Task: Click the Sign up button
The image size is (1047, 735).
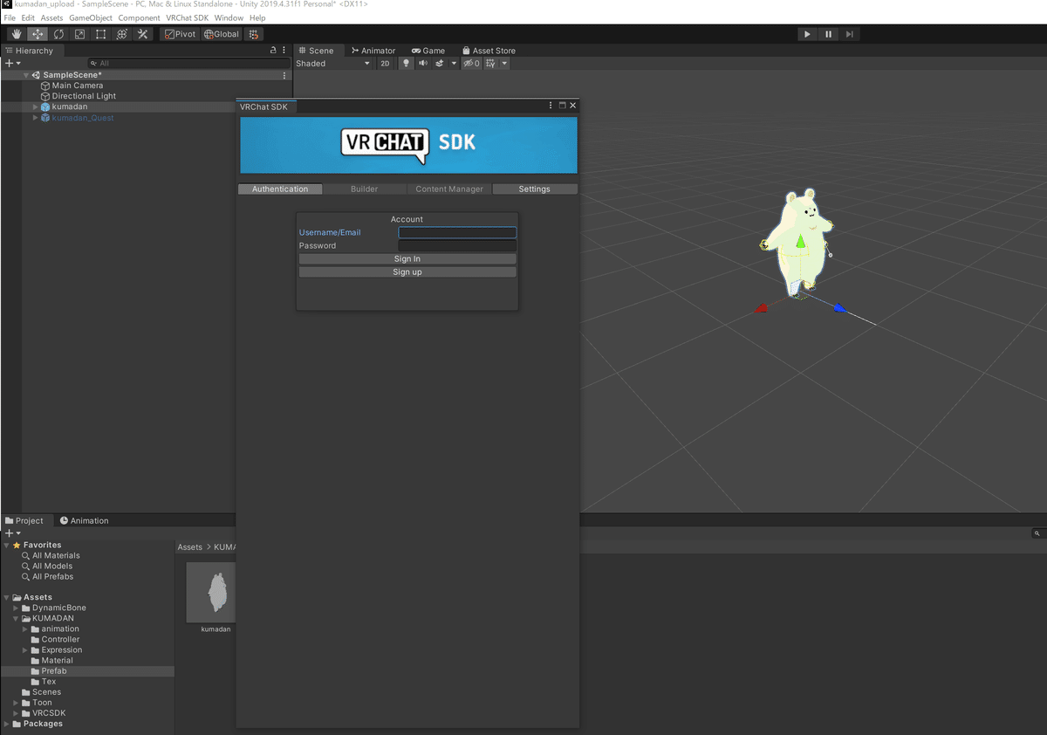Action: 407,271
